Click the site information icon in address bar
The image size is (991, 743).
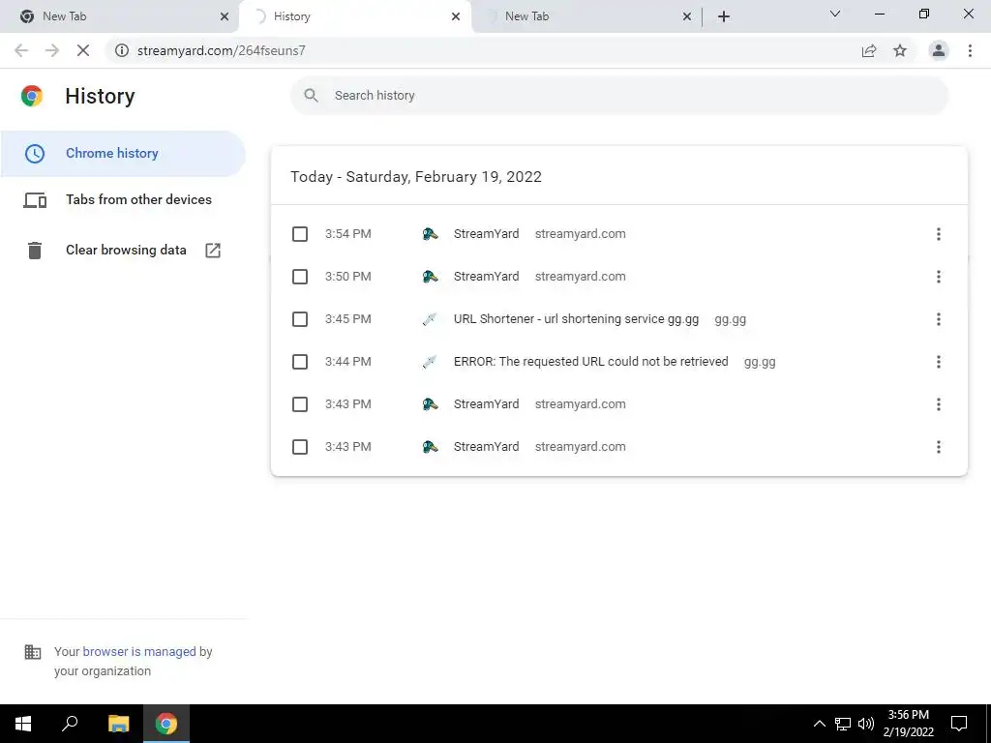click(122, 50)
